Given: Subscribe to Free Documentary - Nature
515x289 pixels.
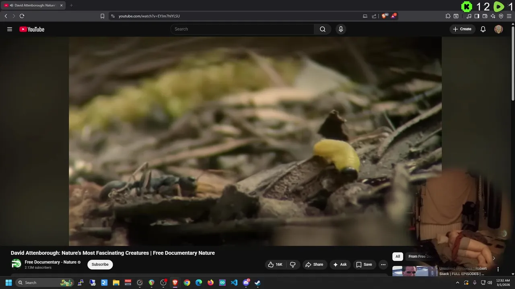Looking at the screenshot, I should tap(100, 265).
